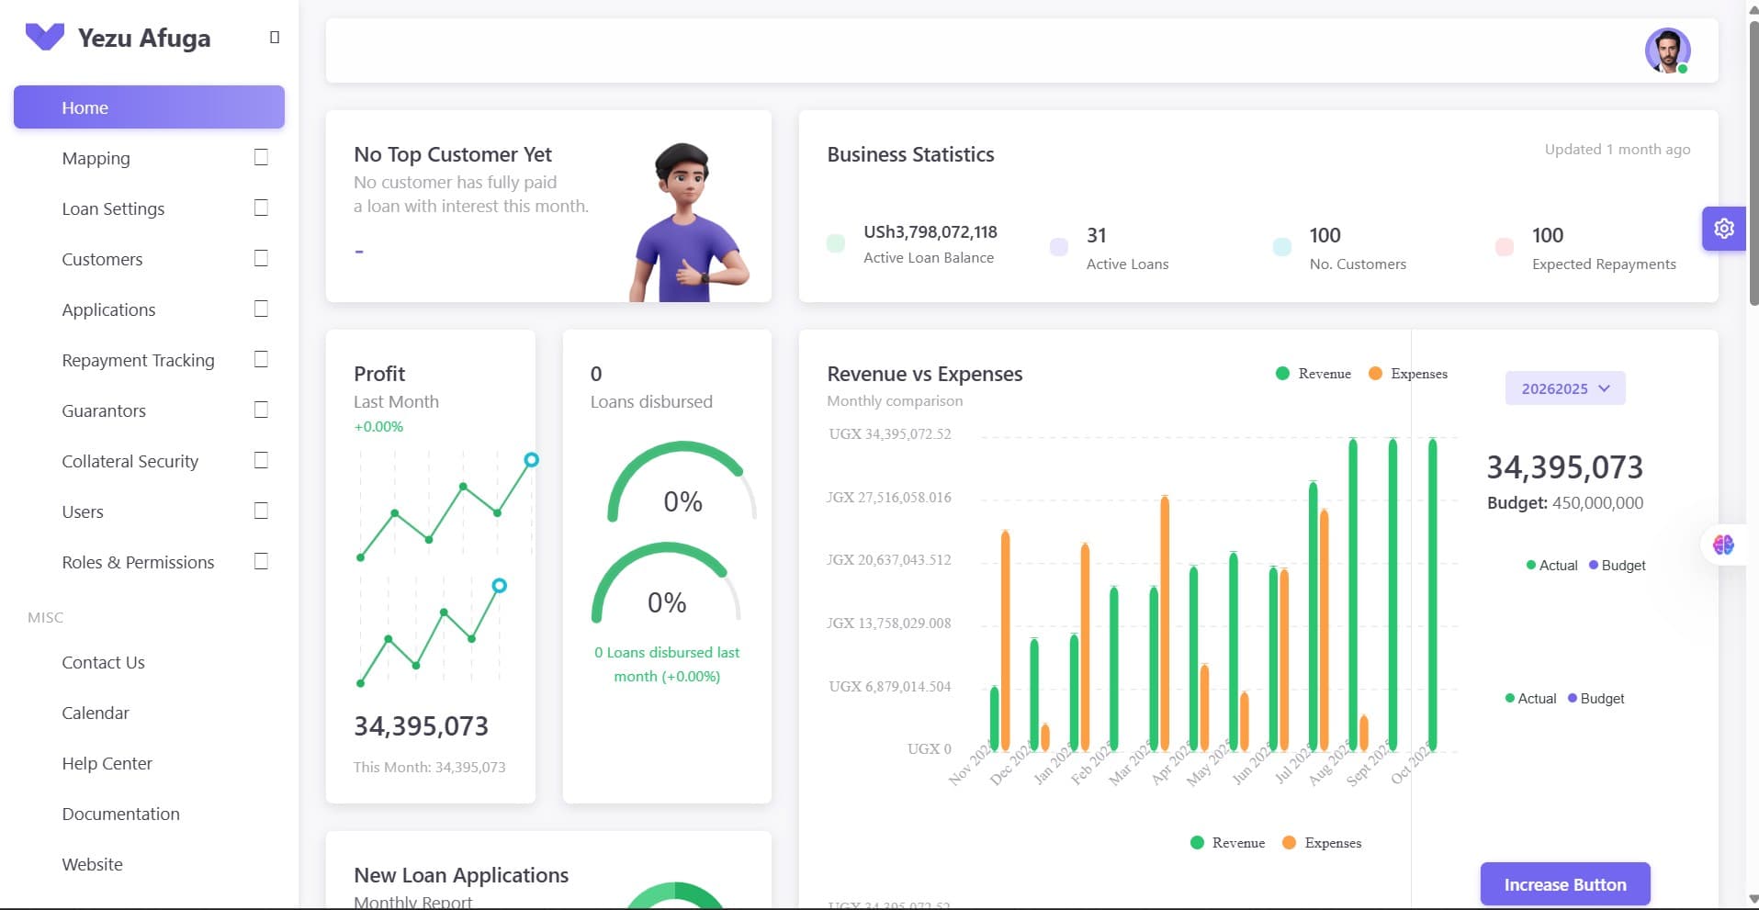Enable the checkbox beside Repayment Tracking
Viewport: 1759px width, 910px height.
(x=261, y=359)
